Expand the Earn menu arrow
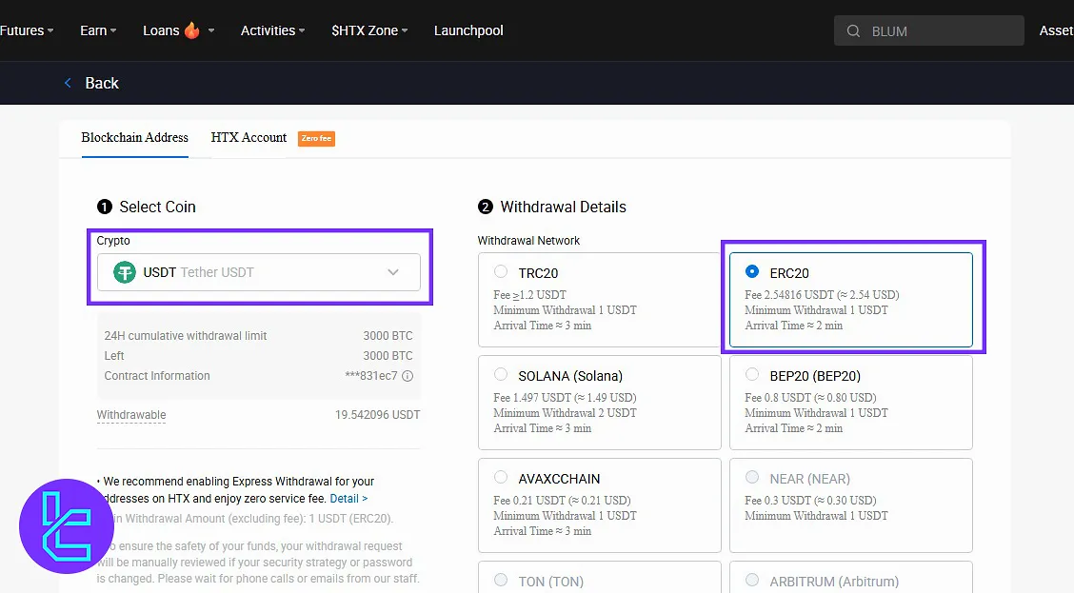 coord(113,30)
